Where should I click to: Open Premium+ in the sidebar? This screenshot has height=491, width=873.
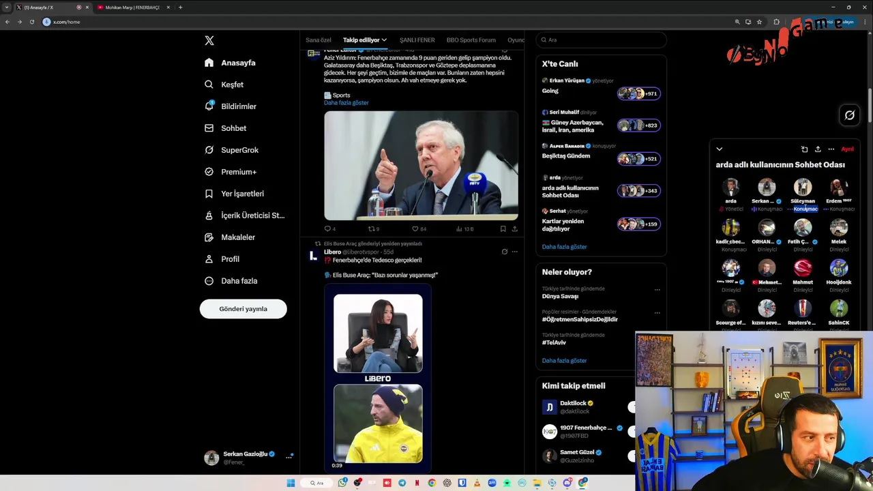click(x=231, y=172)
